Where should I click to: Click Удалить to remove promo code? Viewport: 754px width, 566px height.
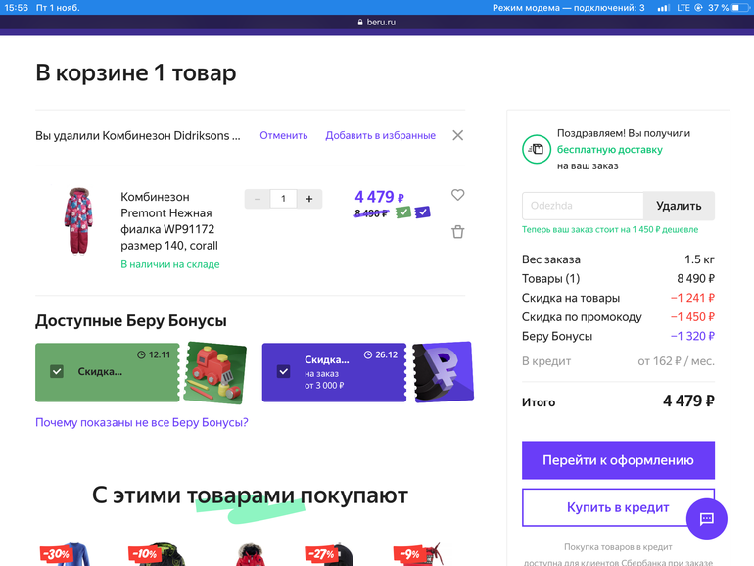click(x=679, y=206)
